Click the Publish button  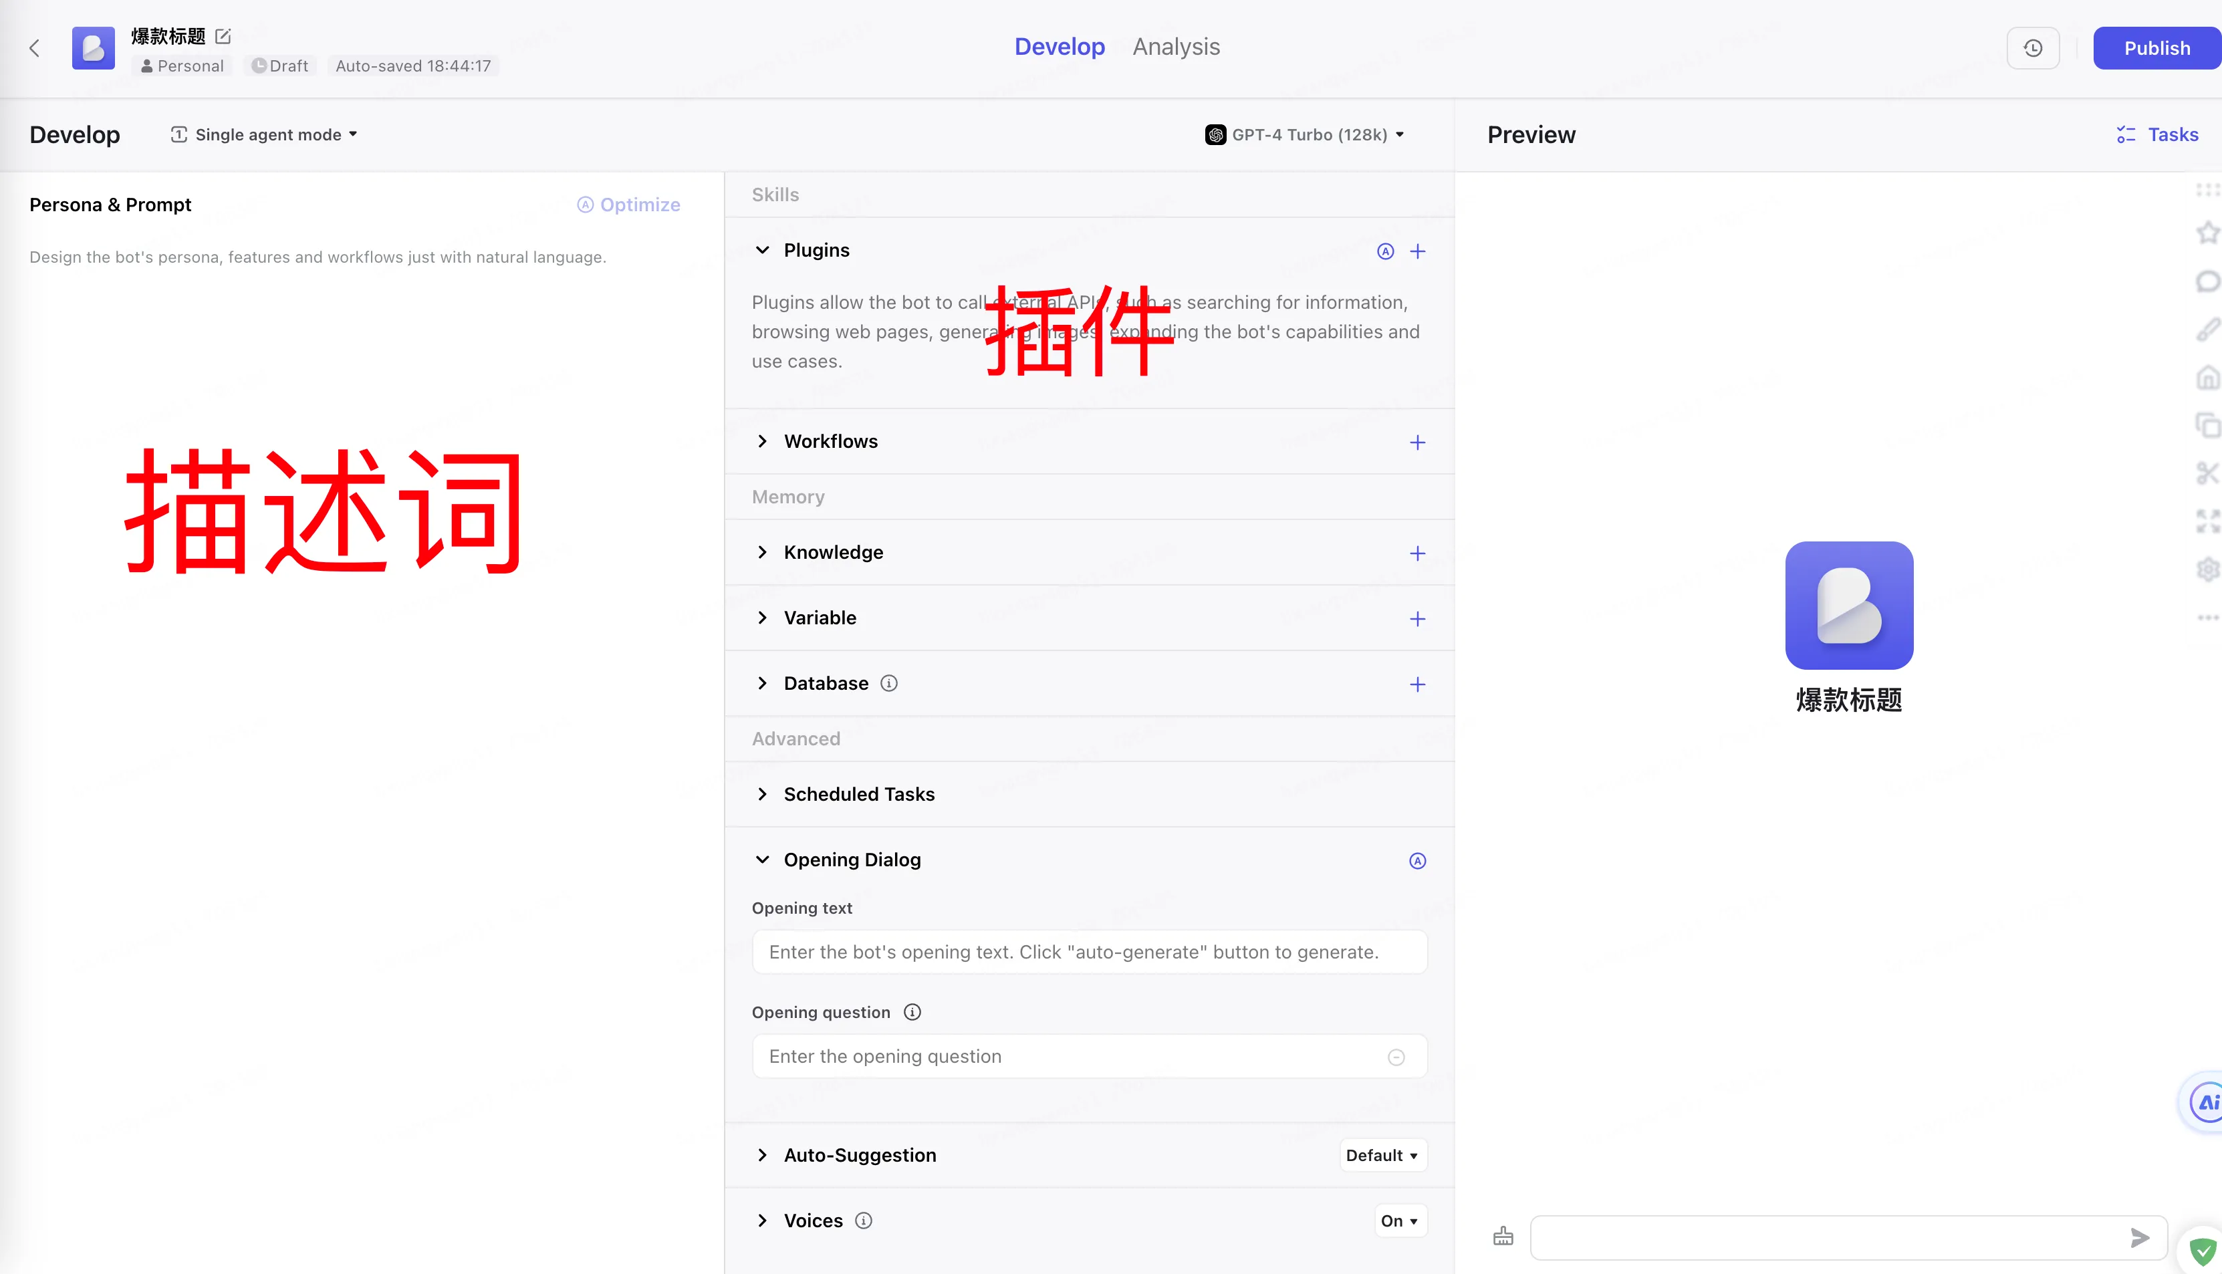[x=2157, y=48]
